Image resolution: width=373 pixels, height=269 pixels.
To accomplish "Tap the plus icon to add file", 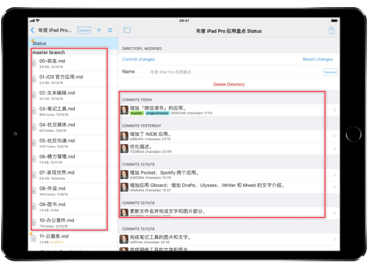I will (x=99, y=30).
